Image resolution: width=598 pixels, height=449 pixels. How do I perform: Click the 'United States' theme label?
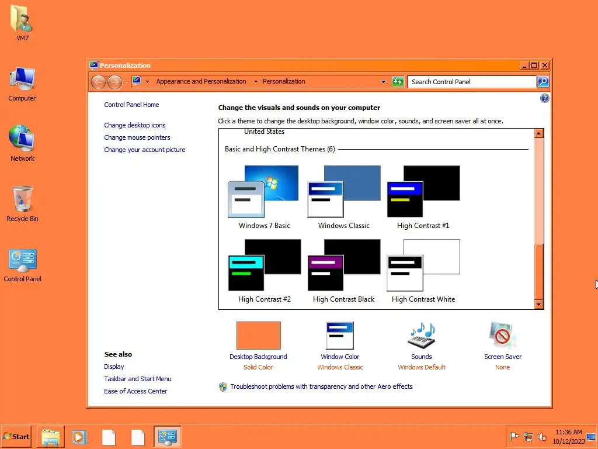[x=264, y=132]
